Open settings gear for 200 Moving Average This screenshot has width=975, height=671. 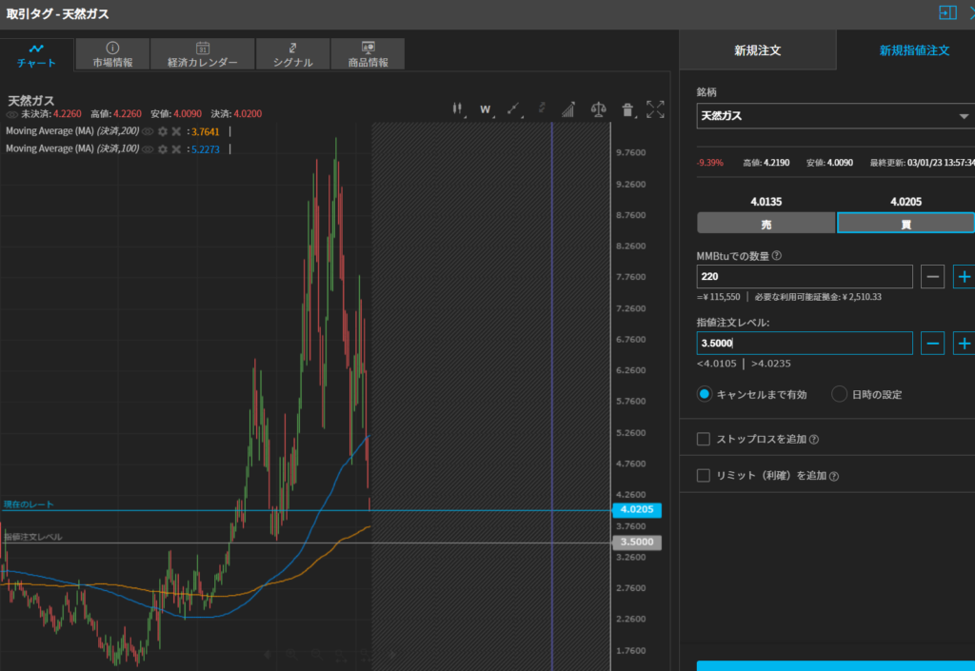(x=163, y=131)
